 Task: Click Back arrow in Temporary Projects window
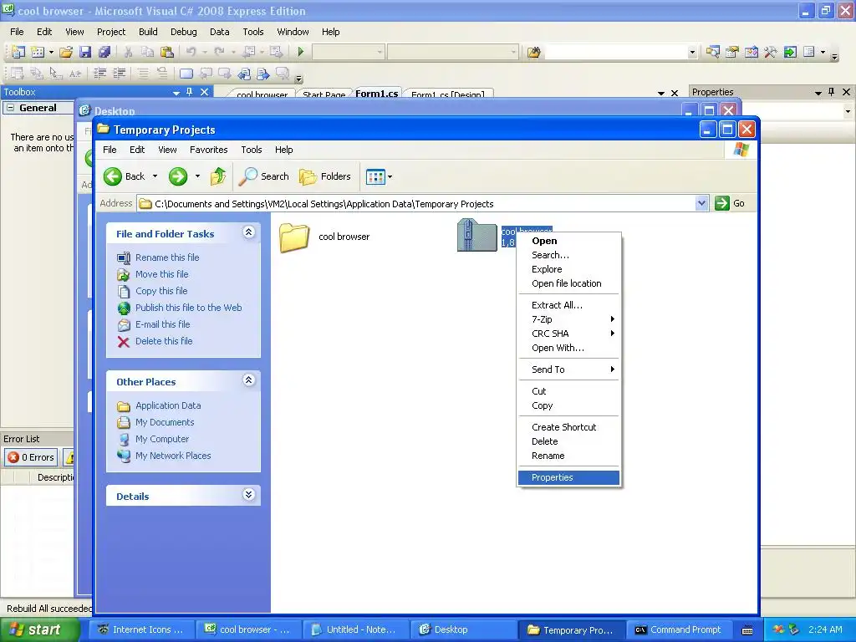click(125, 176)
